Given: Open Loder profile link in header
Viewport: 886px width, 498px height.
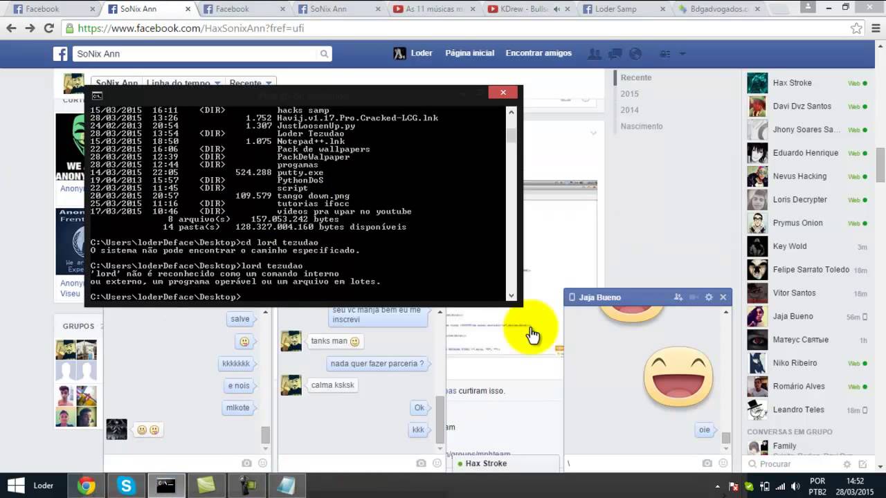Looking at the screenshot, I should pos(413,53).
